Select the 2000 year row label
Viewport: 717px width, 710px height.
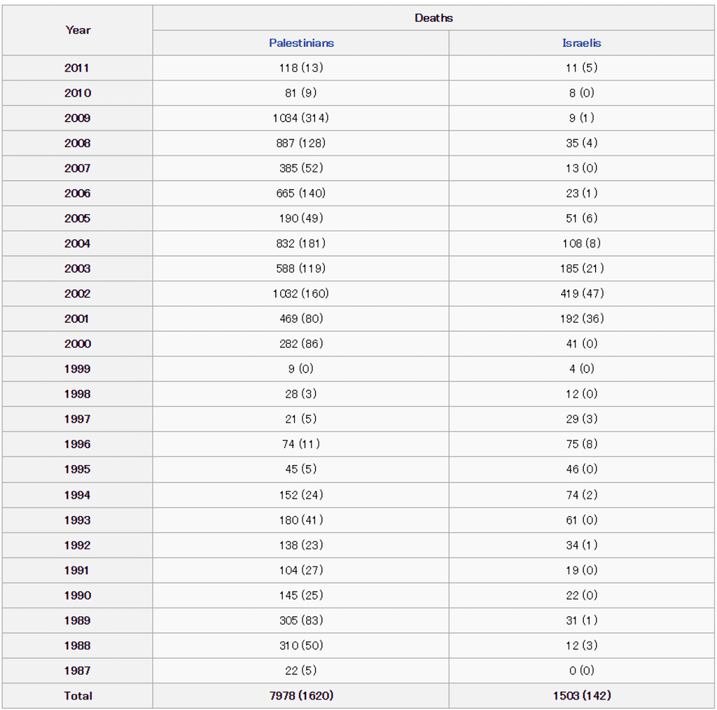77,344
